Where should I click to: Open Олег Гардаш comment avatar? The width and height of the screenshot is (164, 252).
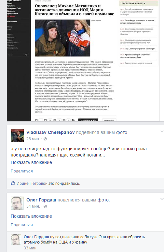(16, 240)
